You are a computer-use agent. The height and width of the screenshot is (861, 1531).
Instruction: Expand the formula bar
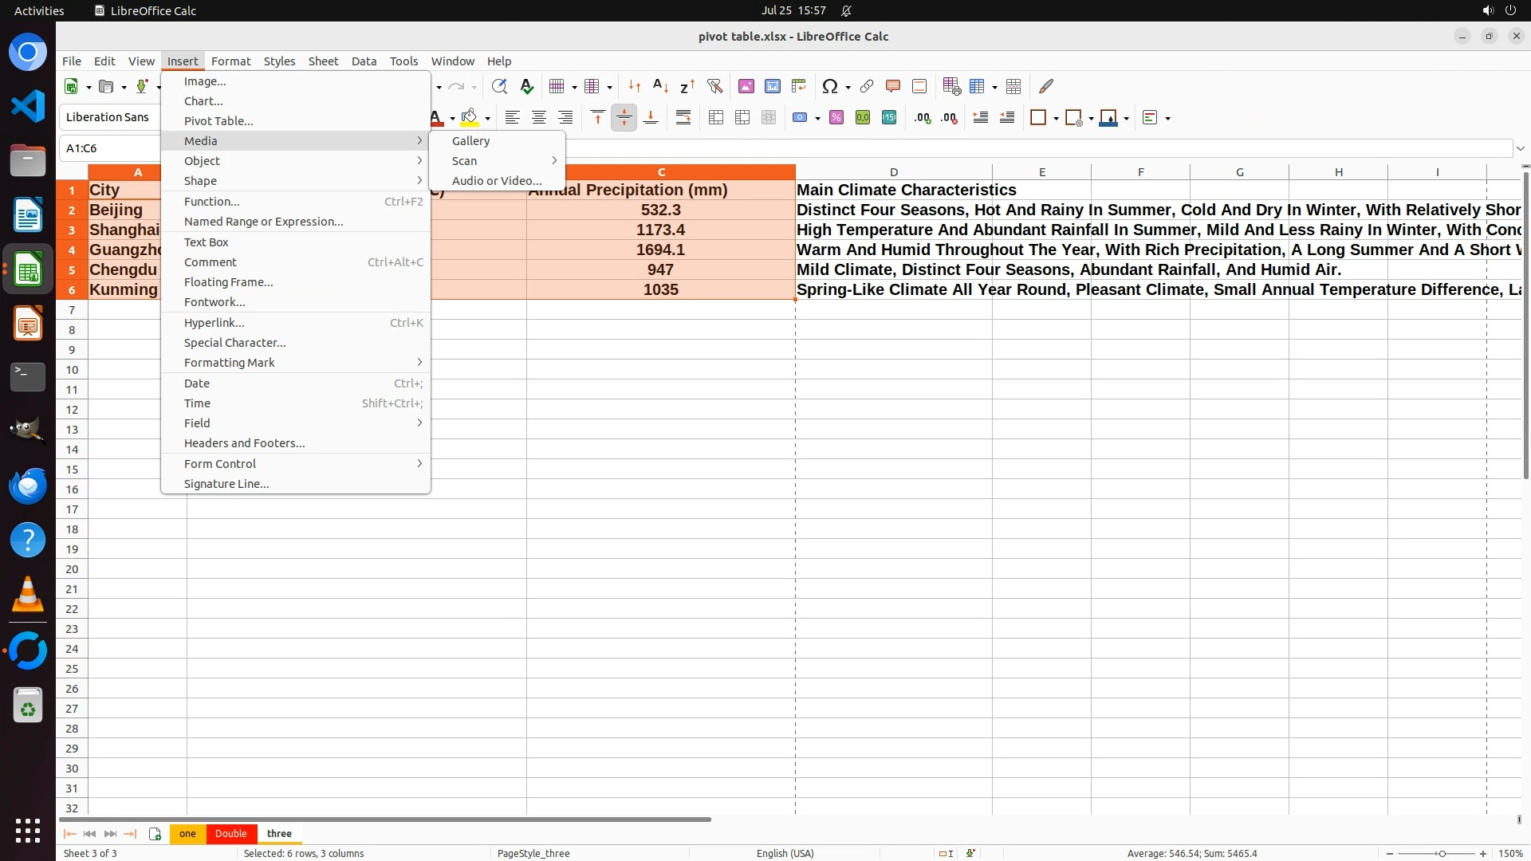[1521, 148]
